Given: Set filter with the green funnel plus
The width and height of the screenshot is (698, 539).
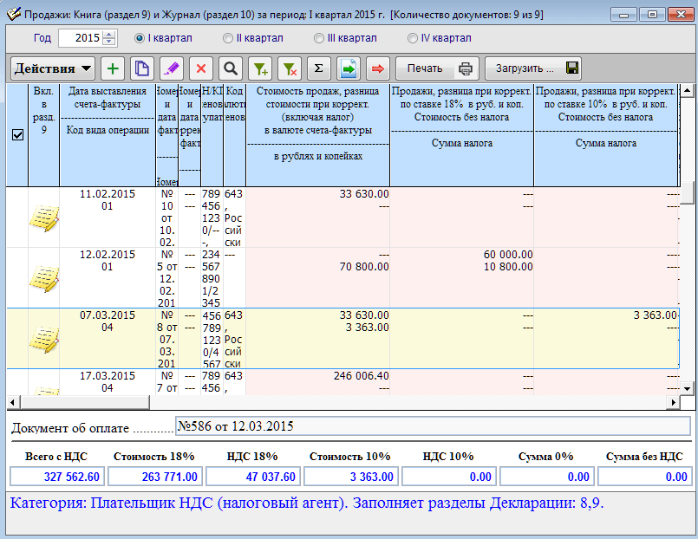Looking at the screenshot, I should (260, 68).
